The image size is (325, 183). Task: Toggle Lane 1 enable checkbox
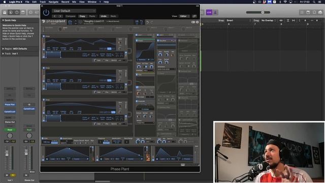click(137, 35)
